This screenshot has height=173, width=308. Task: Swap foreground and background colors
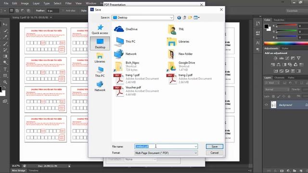[5, 87]
